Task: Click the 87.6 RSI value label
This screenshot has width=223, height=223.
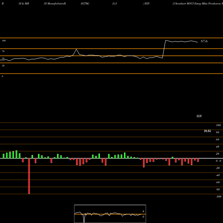Action: 204,41
